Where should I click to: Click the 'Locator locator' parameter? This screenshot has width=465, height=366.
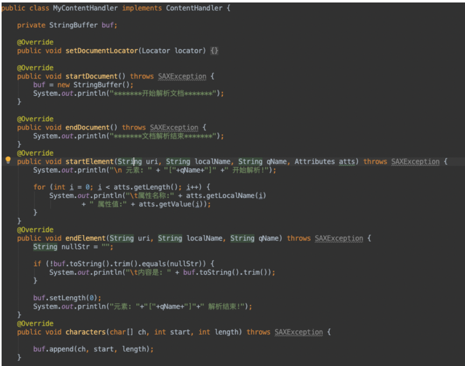pos(172,51)
